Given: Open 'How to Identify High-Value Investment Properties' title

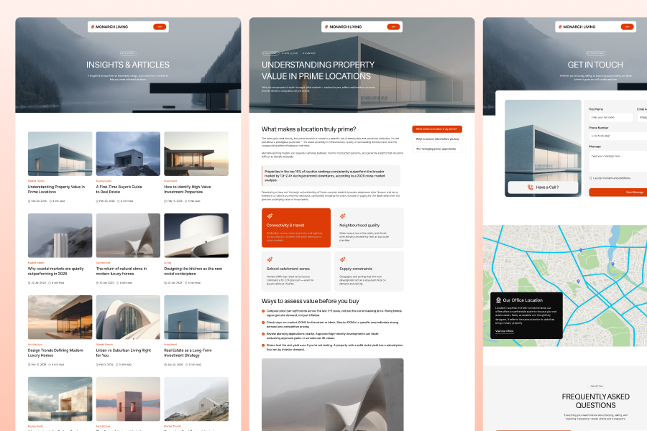Looking at the screenshot, I should tap(188, 190).
